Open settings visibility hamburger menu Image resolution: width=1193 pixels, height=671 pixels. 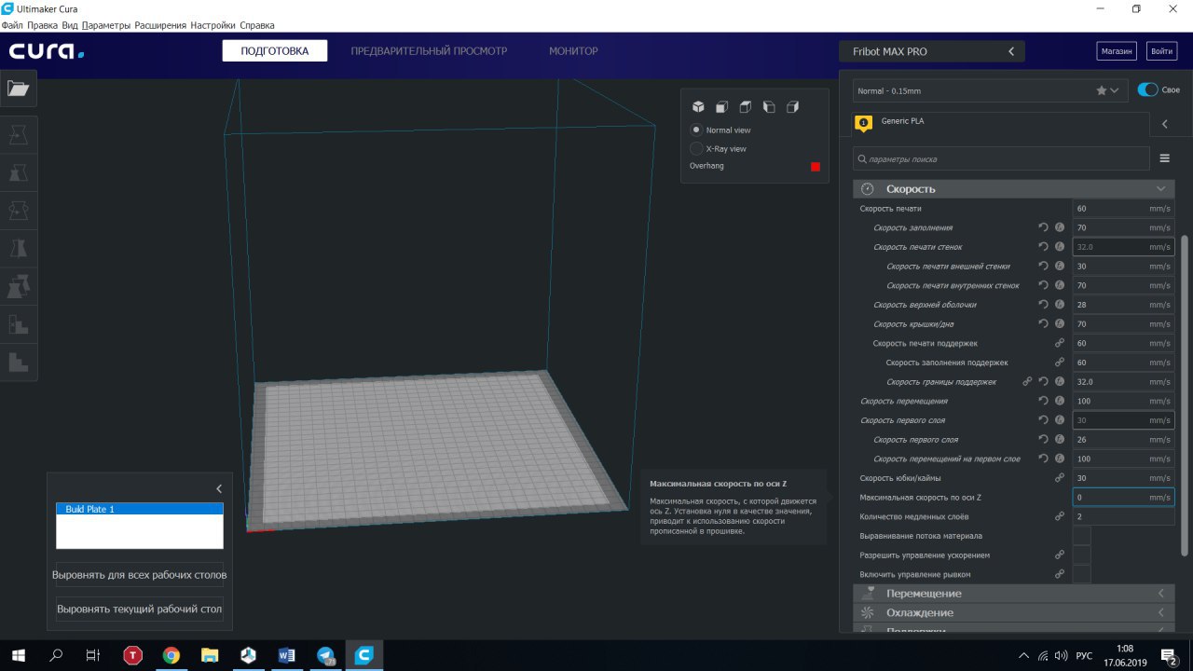1164,158
